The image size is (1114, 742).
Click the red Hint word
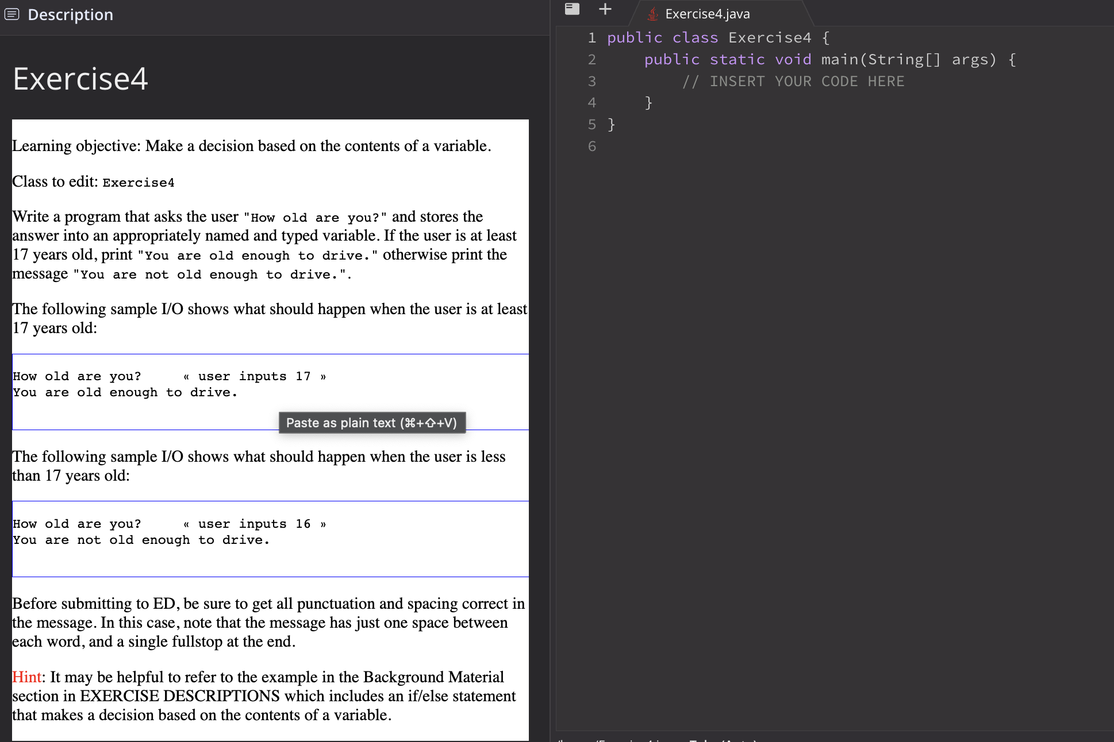click(26, 677)
